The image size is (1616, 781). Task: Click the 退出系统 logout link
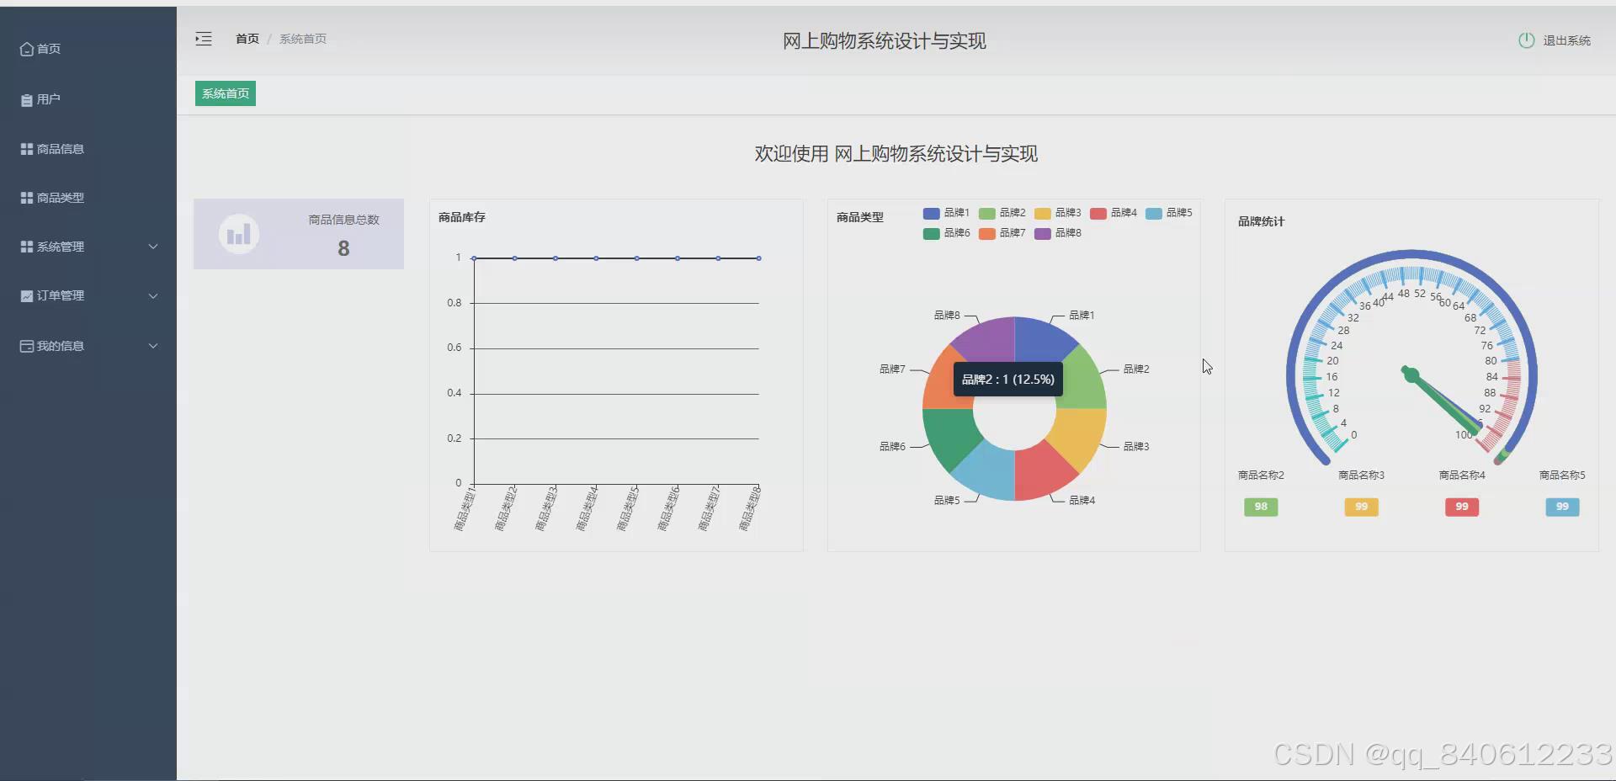coord(1566,40)
